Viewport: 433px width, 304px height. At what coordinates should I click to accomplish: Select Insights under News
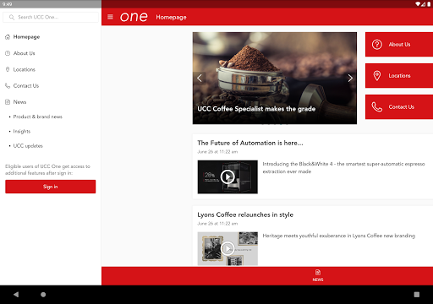pyautogui.click(x=22, y=131)
